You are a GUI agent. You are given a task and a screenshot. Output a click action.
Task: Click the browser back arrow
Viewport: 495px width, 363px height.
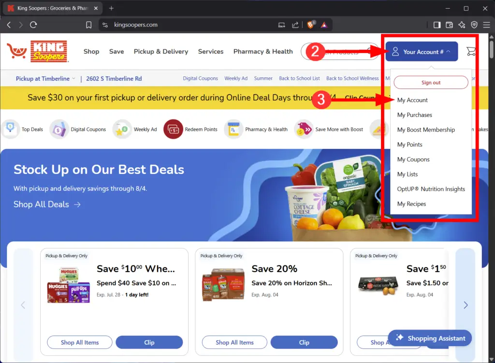point(9,25)
